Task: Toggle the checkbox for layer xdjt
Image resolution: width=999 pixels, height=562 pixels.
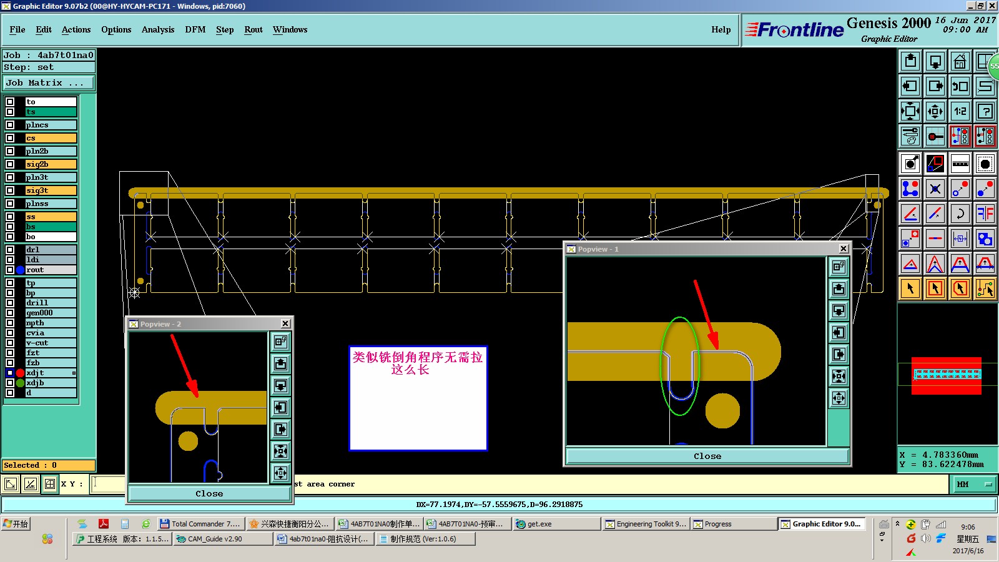Action: 10,373
